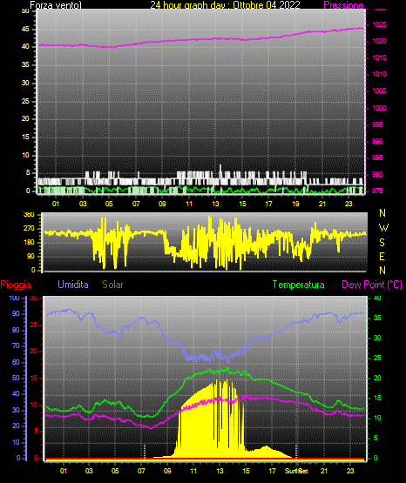Viewport: 406px width, 483px height.
Task: Click the 45 value on the wind force axis
Action: [x=25, y=30]
